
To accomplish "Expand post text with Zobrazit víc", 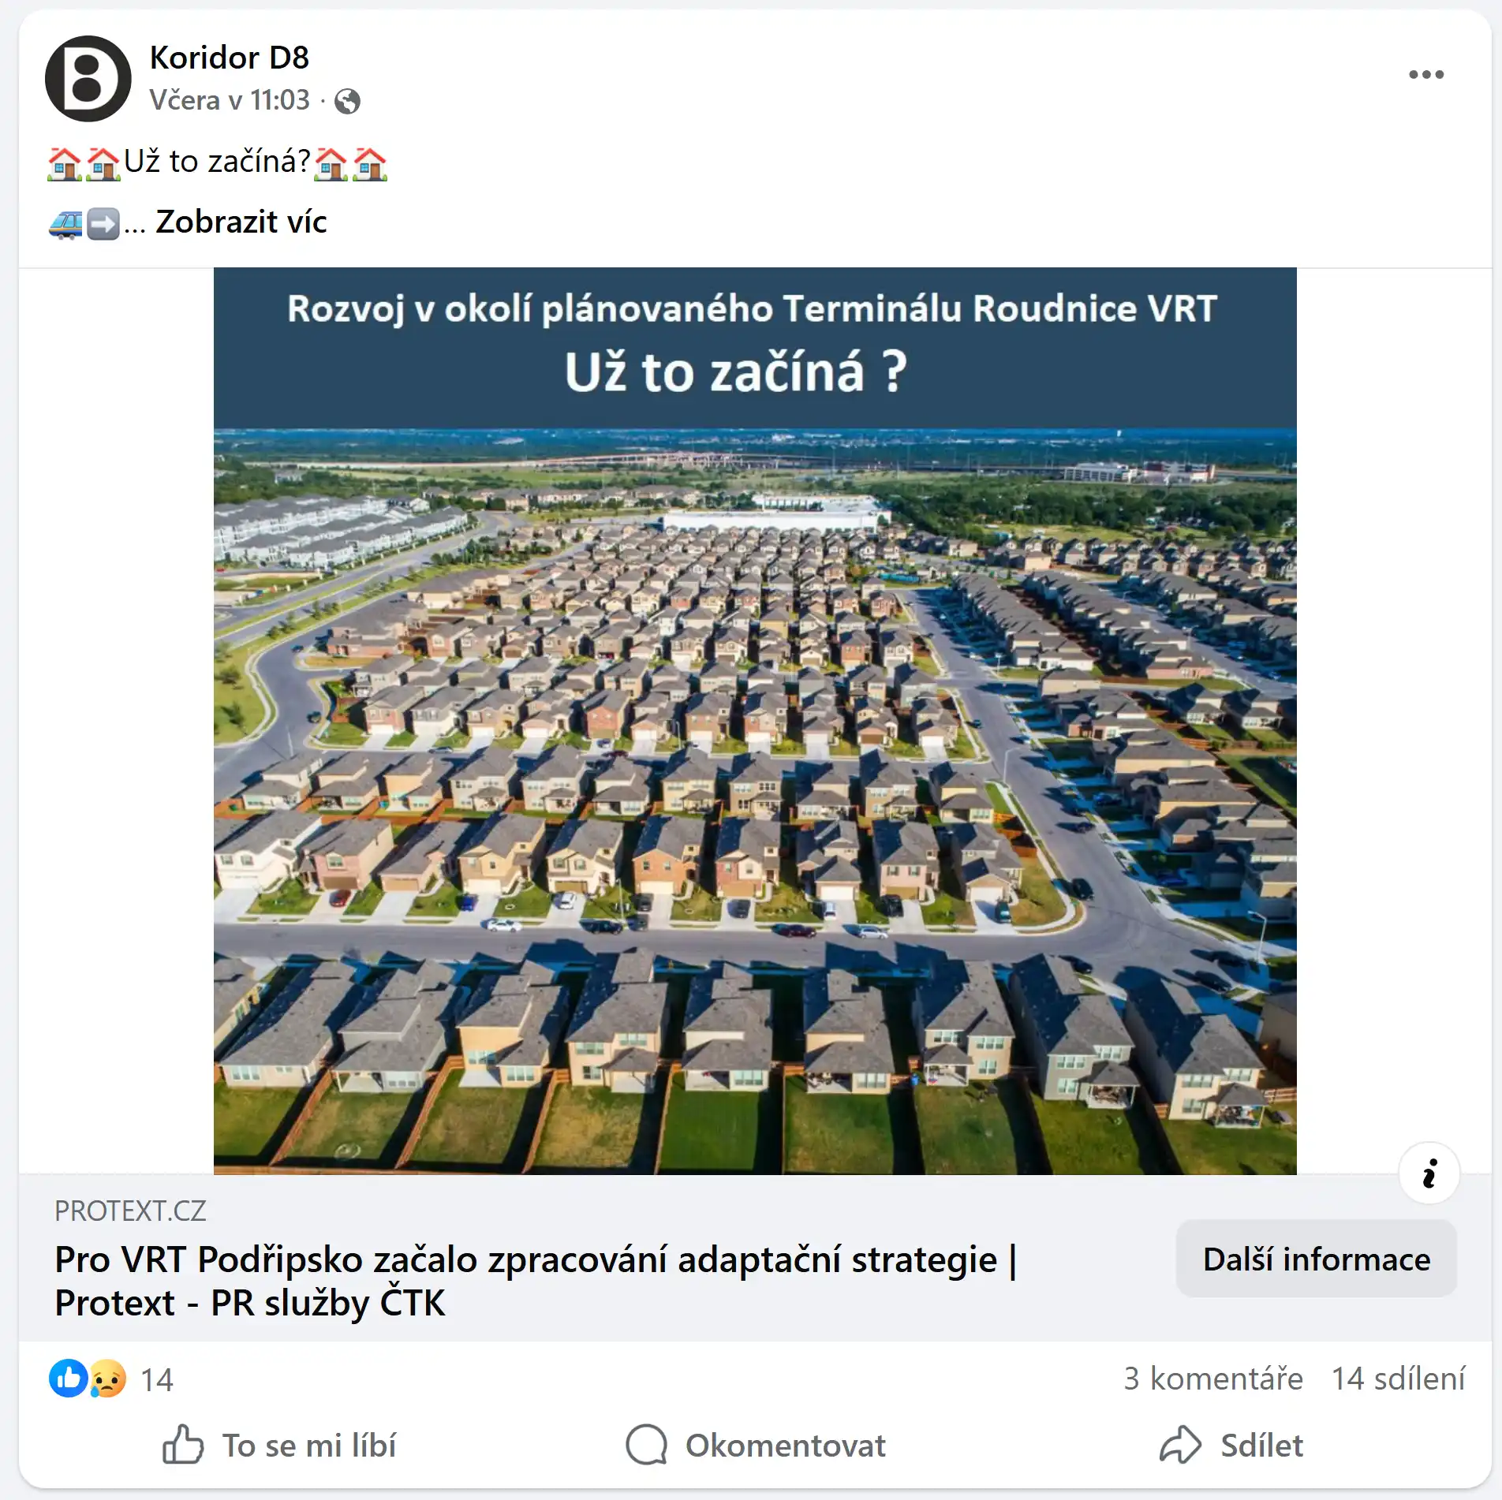I will [241, 222].
